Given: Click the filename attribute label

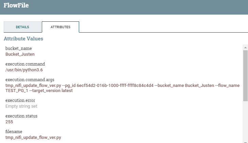Looking at the screenshot, I should tap(14, 132).
